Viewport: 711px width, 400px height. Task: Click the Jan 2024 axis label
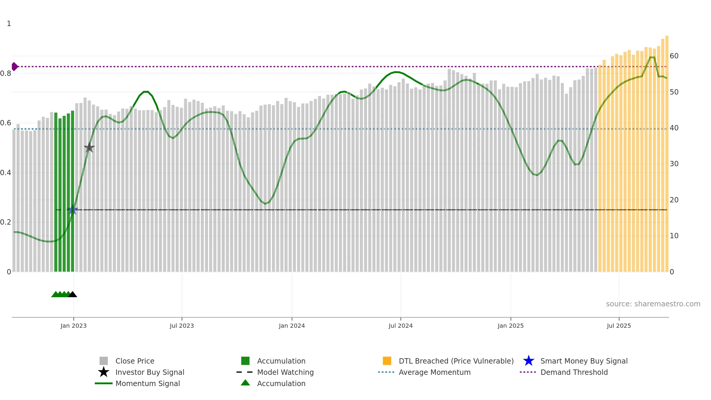point(292,326)
